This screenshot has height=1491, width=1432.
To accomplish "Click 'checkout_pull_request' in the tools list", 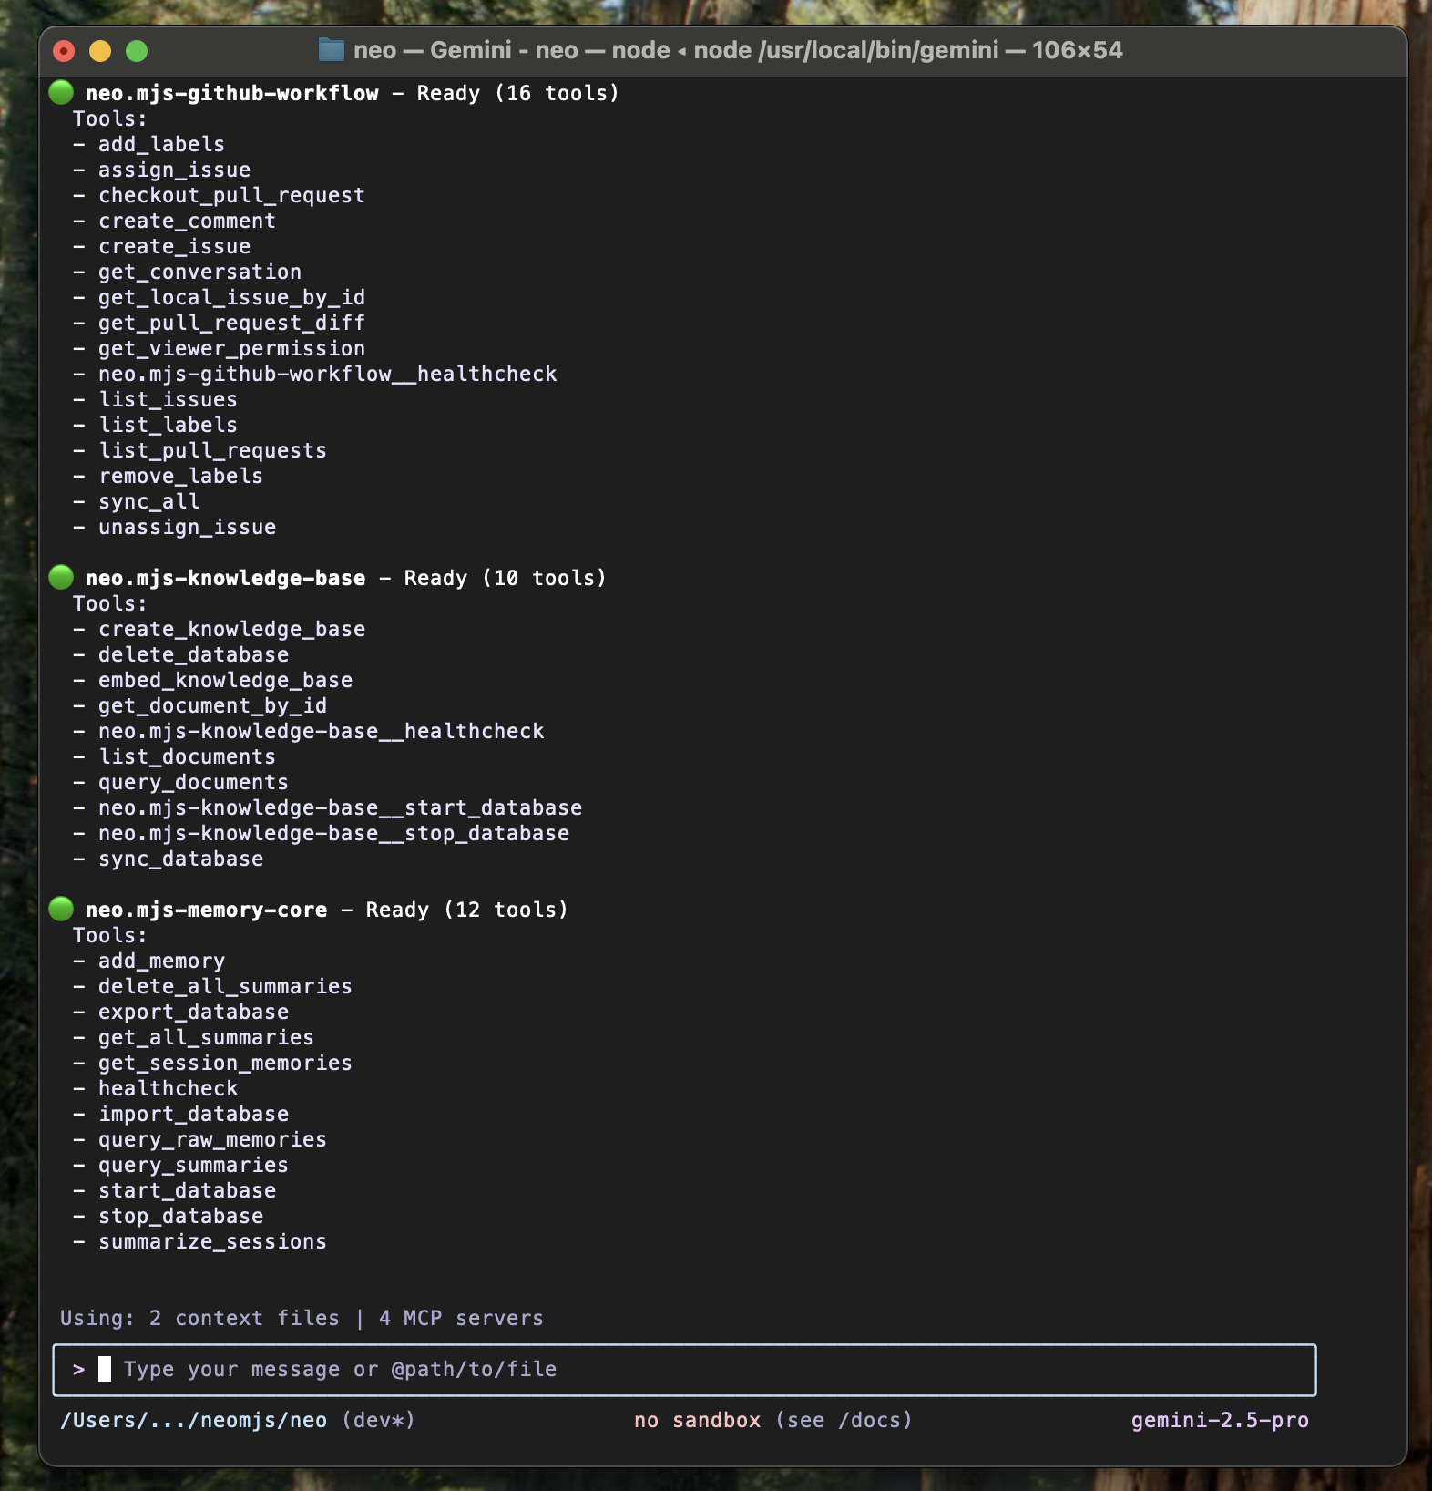I will (x=231, y=195).
